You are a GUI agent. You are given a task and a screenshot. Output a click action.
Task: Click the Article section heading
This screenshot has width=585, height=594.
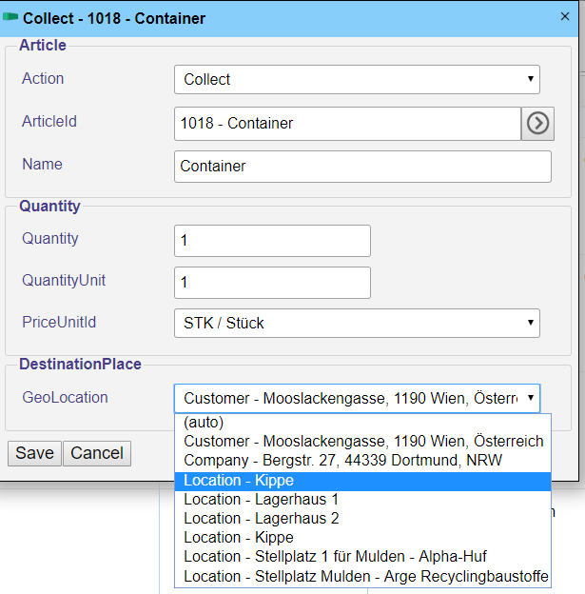(43, 45)
